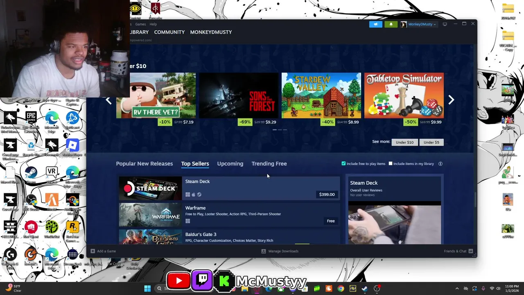Open Friends & Chat
The height and width of the screenshot is (295, 524).
point(458,251)
